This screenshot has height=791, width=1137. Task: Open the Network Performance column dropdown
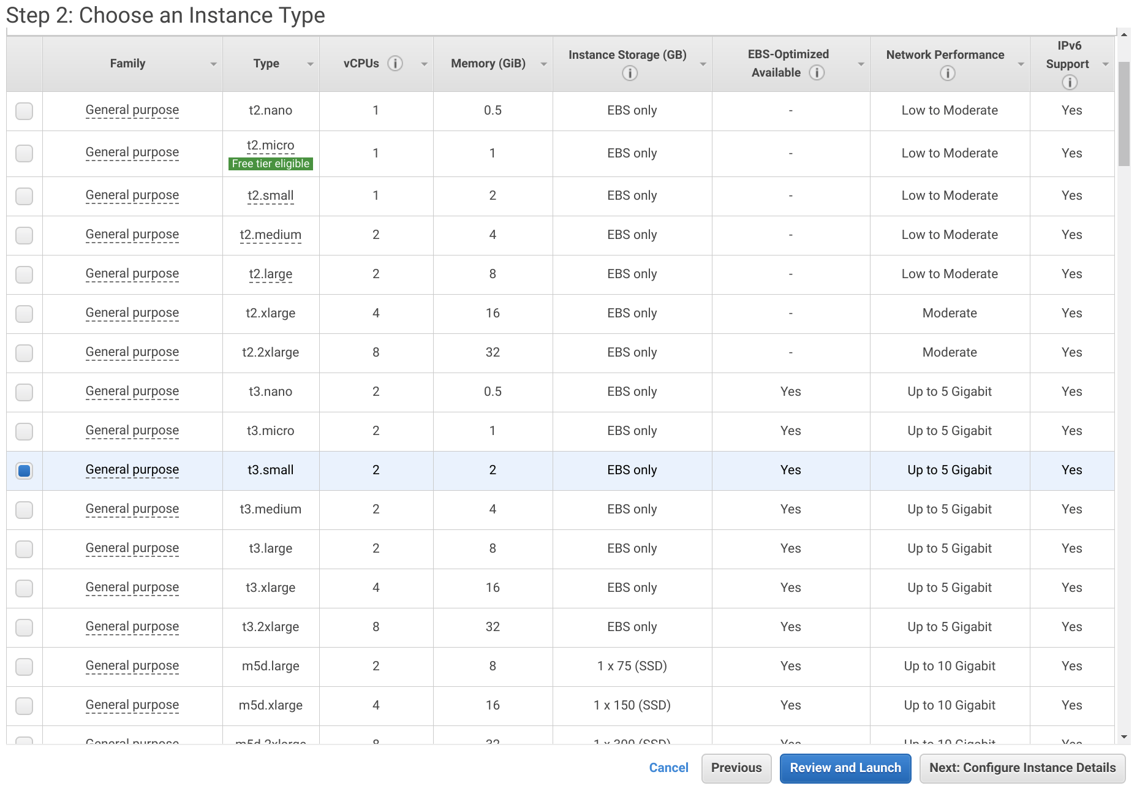click(x=1021, y=64)
